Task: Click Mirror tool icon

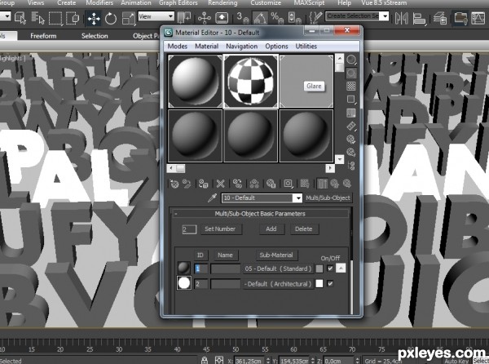Action: (401, 18)
